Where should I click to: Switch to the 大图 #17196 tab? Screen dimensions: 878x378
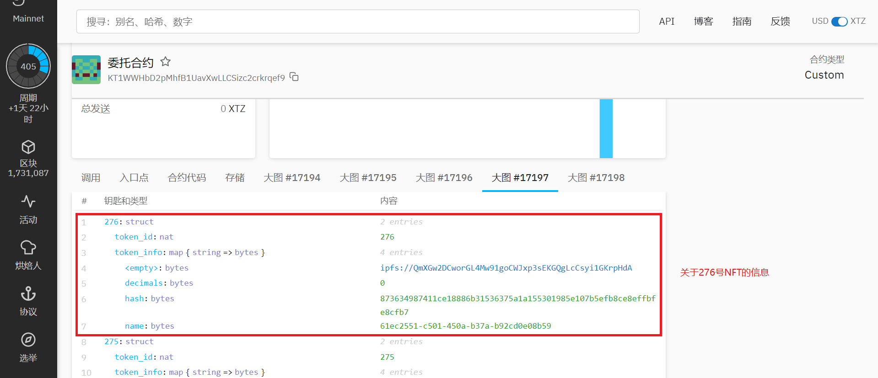click(444, 178)
